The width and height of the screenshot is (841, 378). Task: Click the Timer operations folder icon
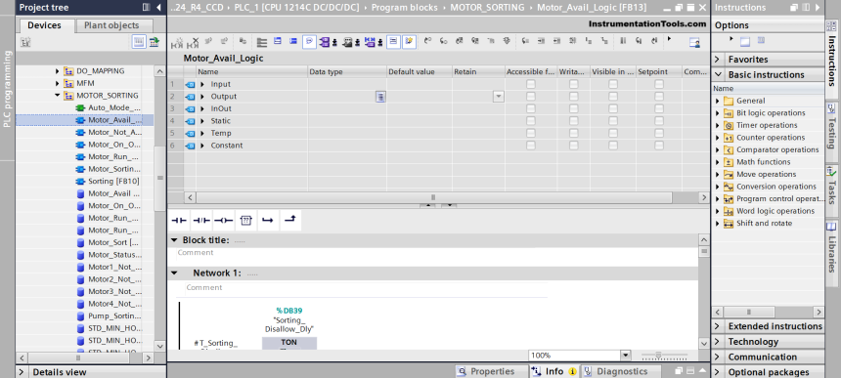coord(728,125)
